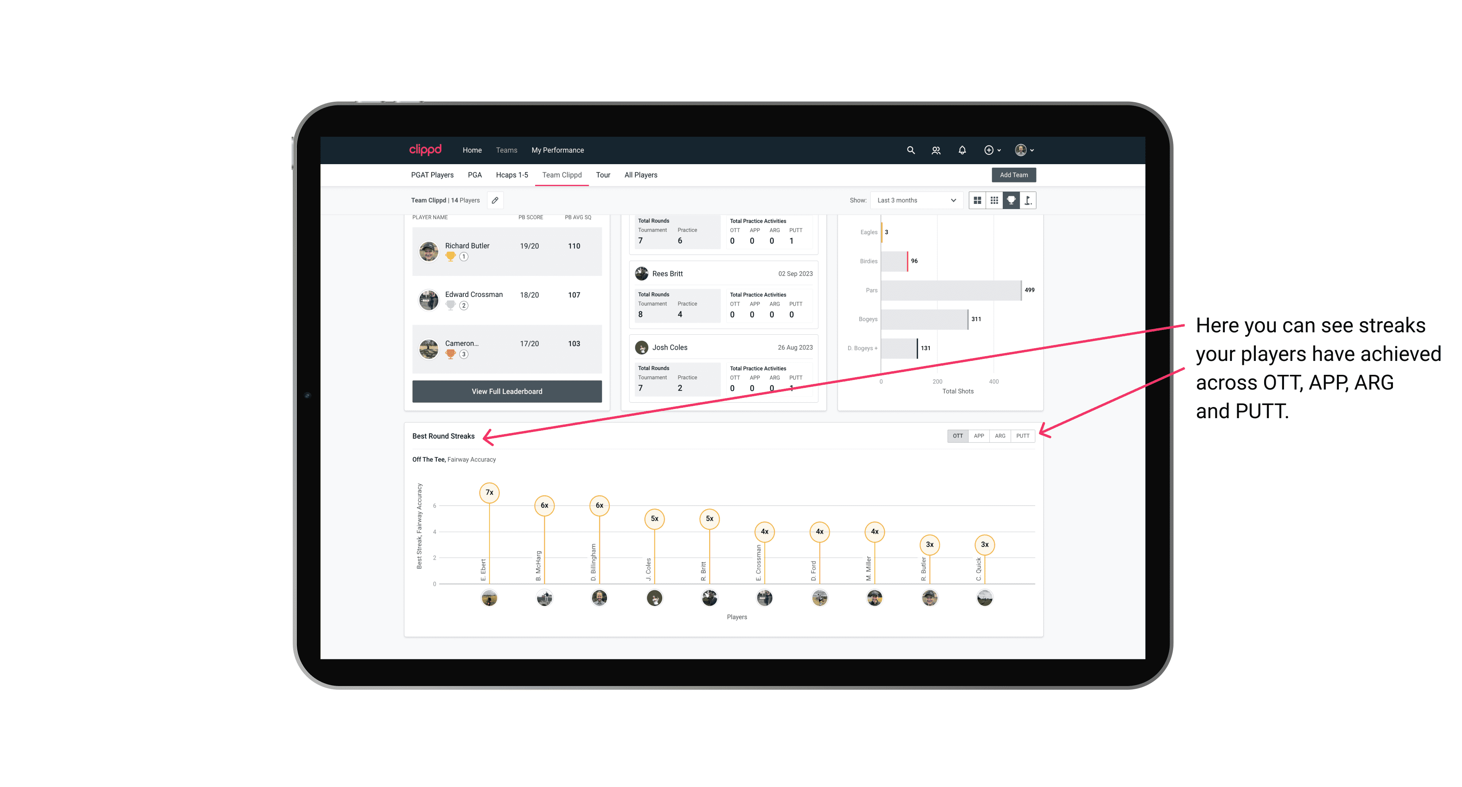Select the PUTT streak filter icon
1462x787 pixels.
pos(1023,435)
